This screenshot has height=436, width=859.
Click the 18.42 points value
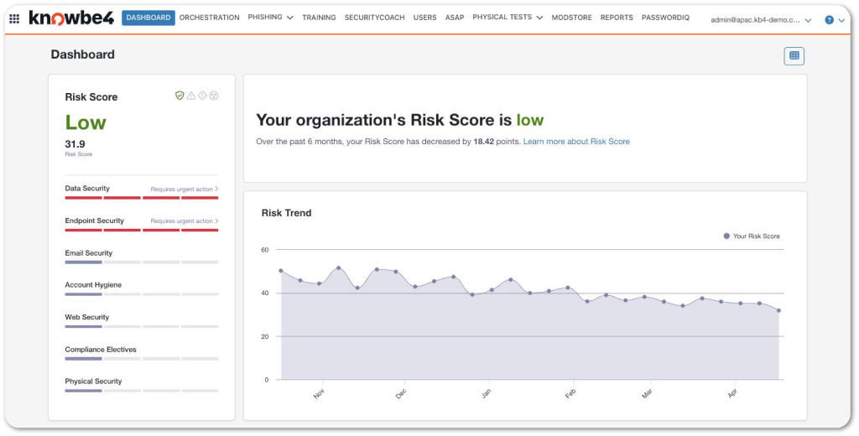click(484, 142)
